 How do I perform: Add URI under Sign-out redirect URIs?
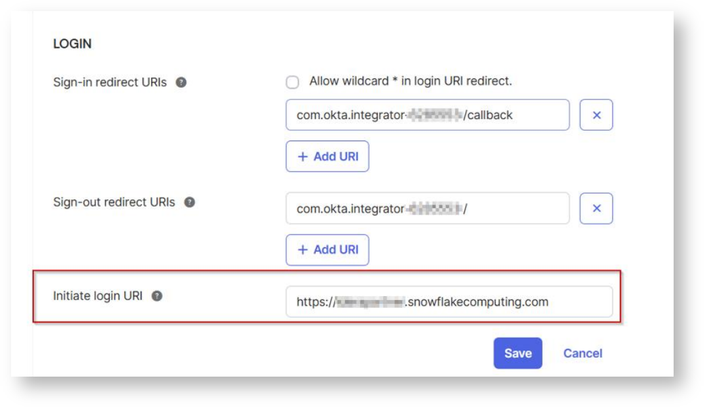click(328, 250)
